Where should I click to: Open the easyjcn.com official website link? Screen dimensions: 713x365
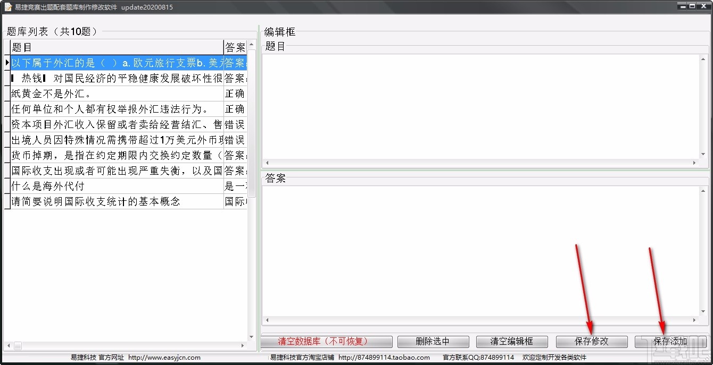point(164,358)
